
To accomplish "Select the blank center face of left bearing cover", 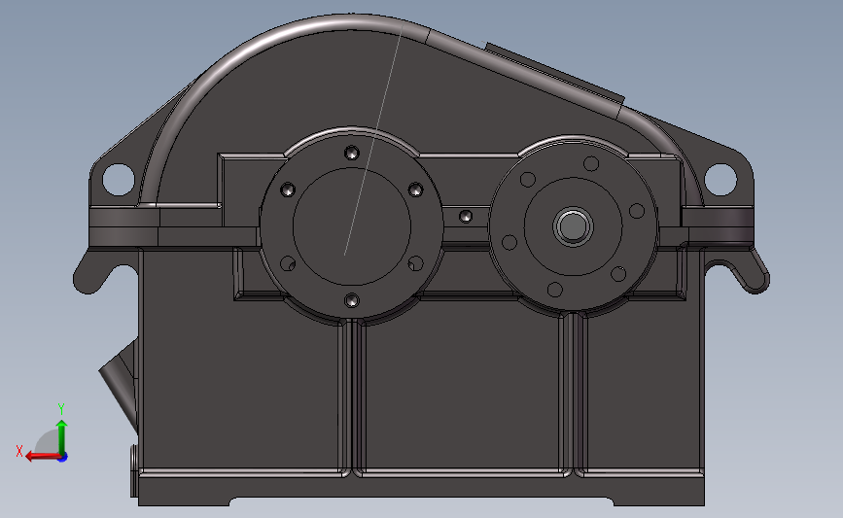I will point(352,226).
